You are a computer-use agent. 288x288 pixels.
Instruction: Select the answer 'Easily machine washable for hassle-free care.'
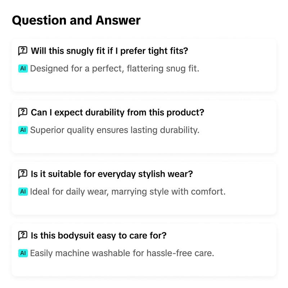click(122, 253)
